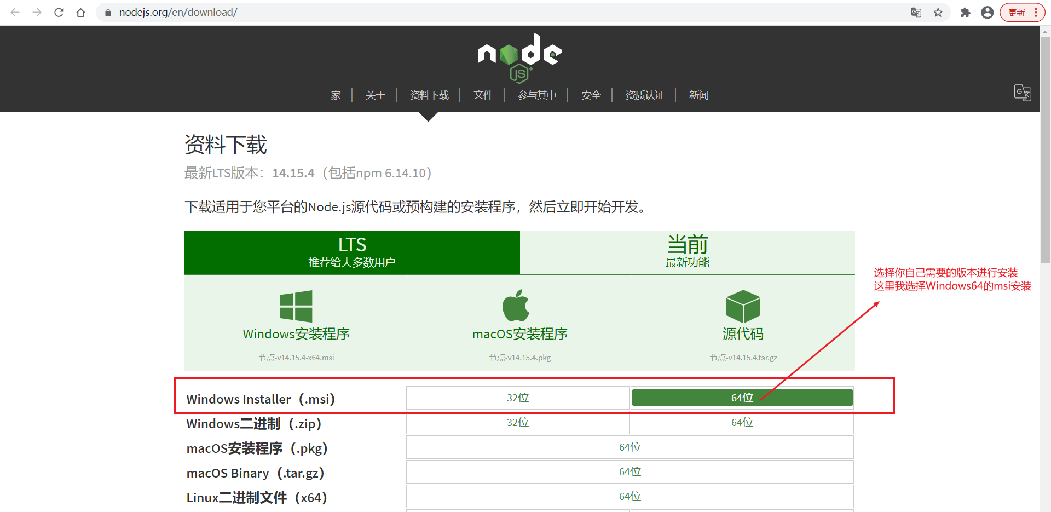This screenshot has width=1051, height=512.
Task: Download 32位 Windows二进制 (.zip)
Action: click(518, 423)
